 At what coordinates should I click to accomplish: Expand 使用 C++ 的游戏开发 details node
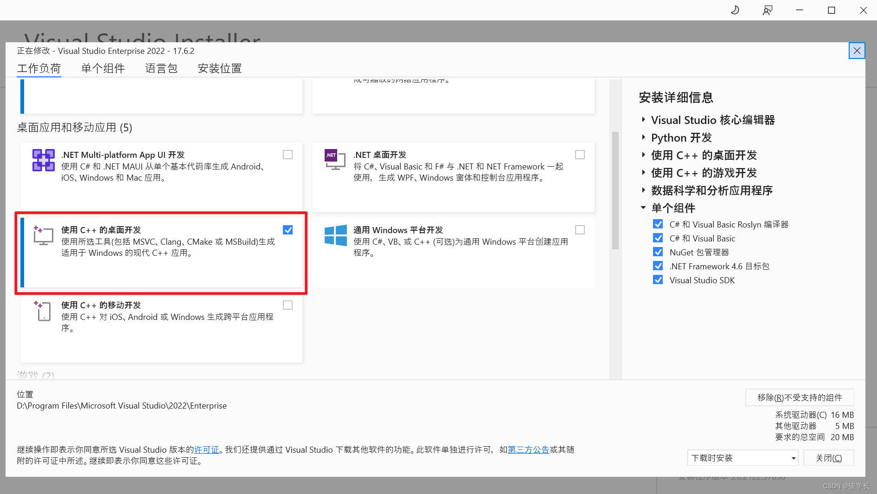click(x=643, y=173)
